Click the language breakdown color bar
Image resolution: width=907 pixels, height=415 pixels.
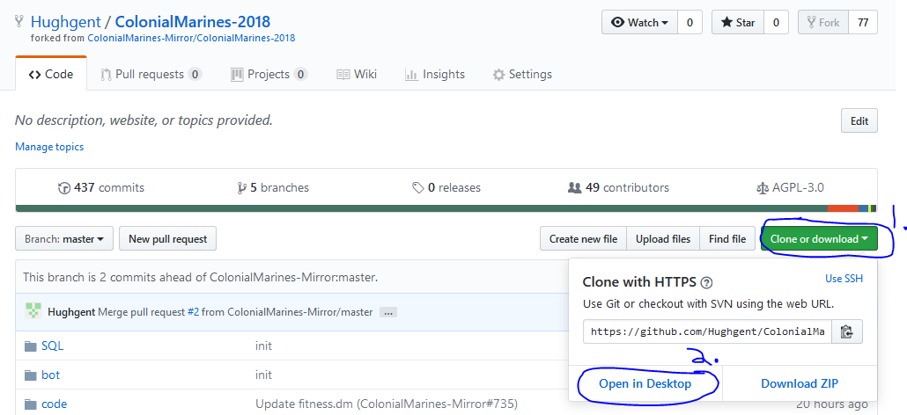(x=446, y=207)
